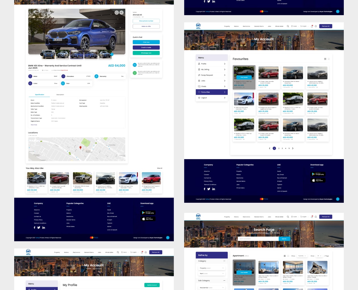
Task: Open the Popularity sort dropdown
Action: (302, 256)
